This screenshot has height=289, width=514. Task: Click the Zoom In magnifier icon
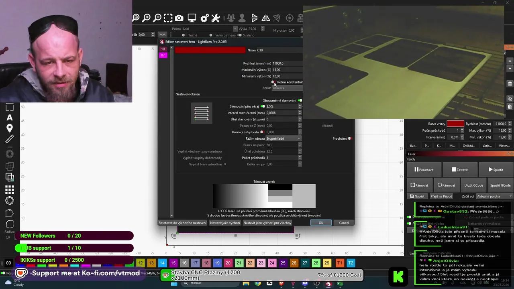coord(147,18)
